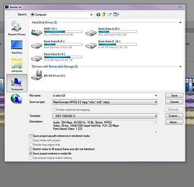Click the Cancel button
The image size is (194, 187).
coord(174,102)
